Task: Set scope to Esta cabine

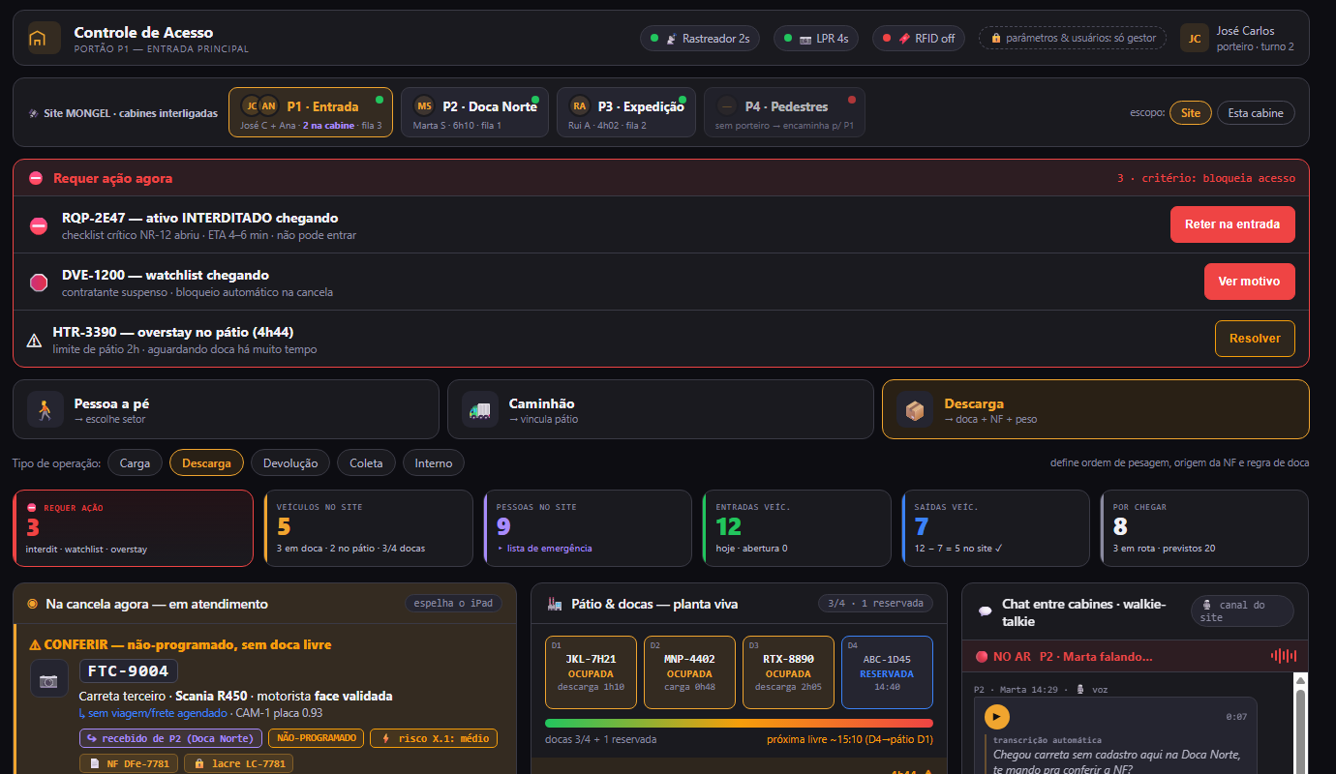Action: (1256, 113)
